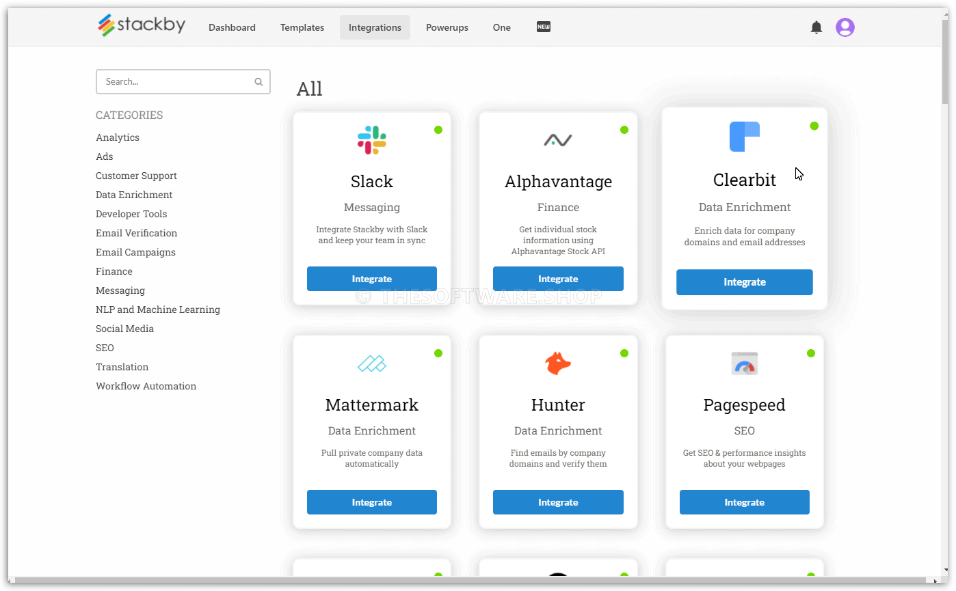
Task: Click the Clearbit card title
Action: (x=745, y=180)
